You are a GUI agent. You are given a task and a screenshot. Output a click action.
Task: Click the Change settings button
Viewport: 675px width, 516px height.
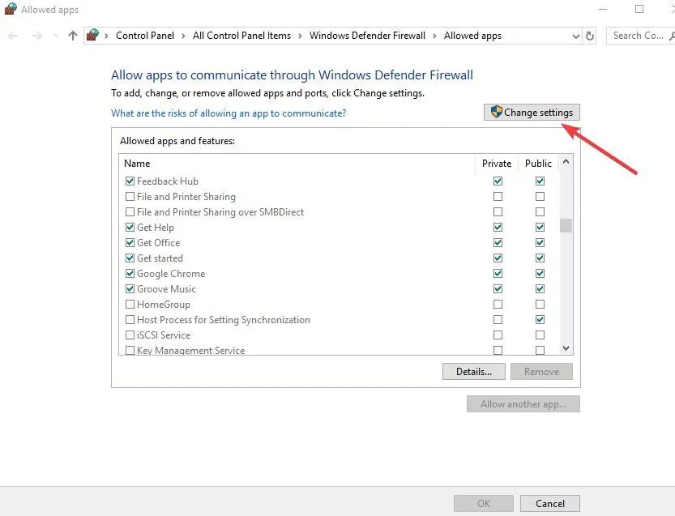(532, 112)
